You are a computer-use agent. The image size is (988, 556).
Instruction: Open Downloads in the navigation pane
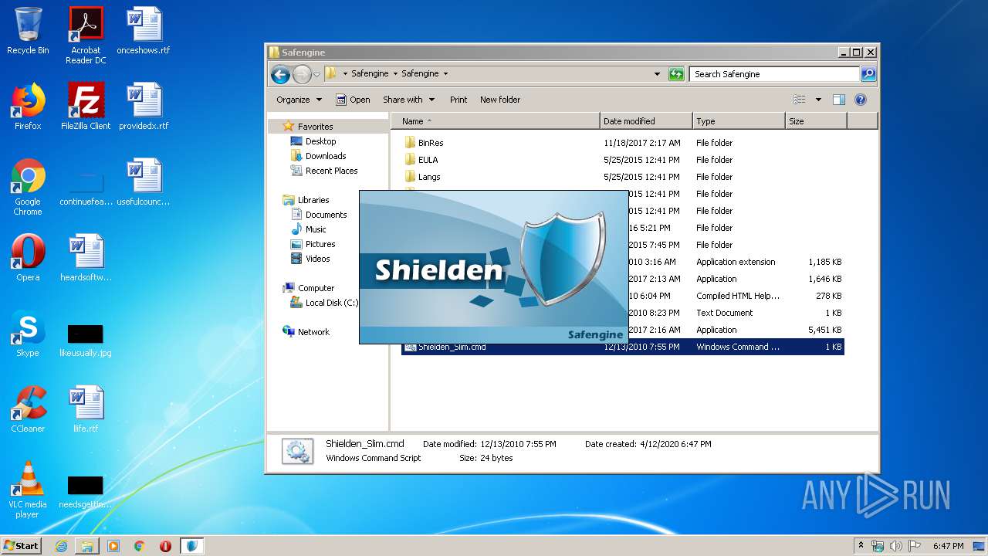pos(326,156)
